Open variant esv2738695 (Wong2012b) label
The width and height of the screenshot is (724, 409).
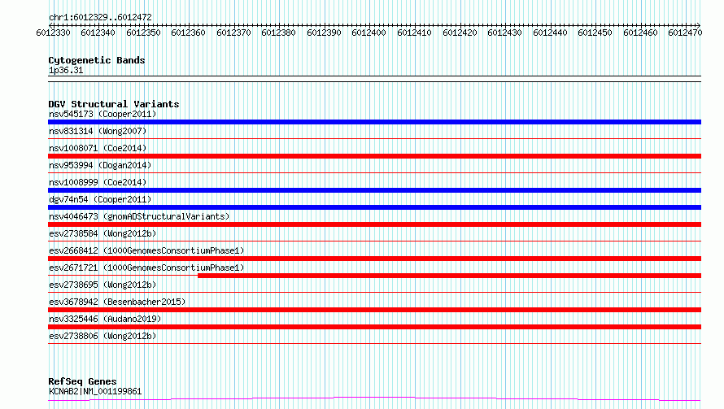[x=102, y=285]
